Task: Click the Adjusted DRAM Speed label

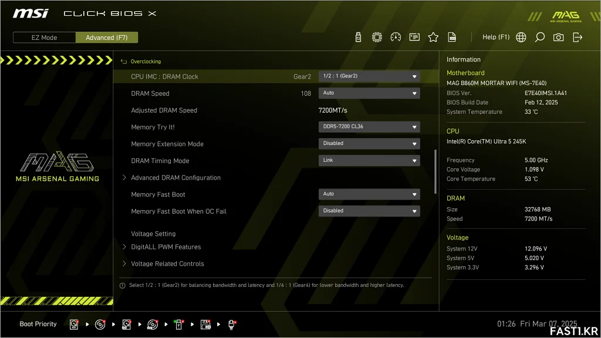Action: pos(164,110)
